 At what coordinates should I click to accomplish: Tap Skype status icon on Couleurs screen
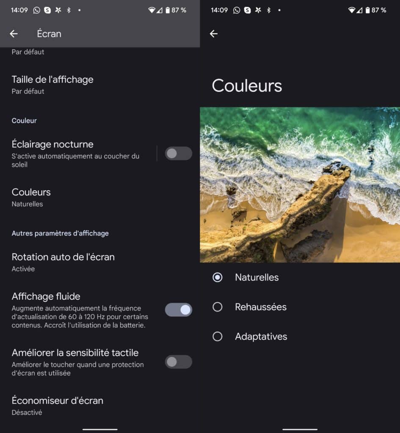tap(248, 10)
